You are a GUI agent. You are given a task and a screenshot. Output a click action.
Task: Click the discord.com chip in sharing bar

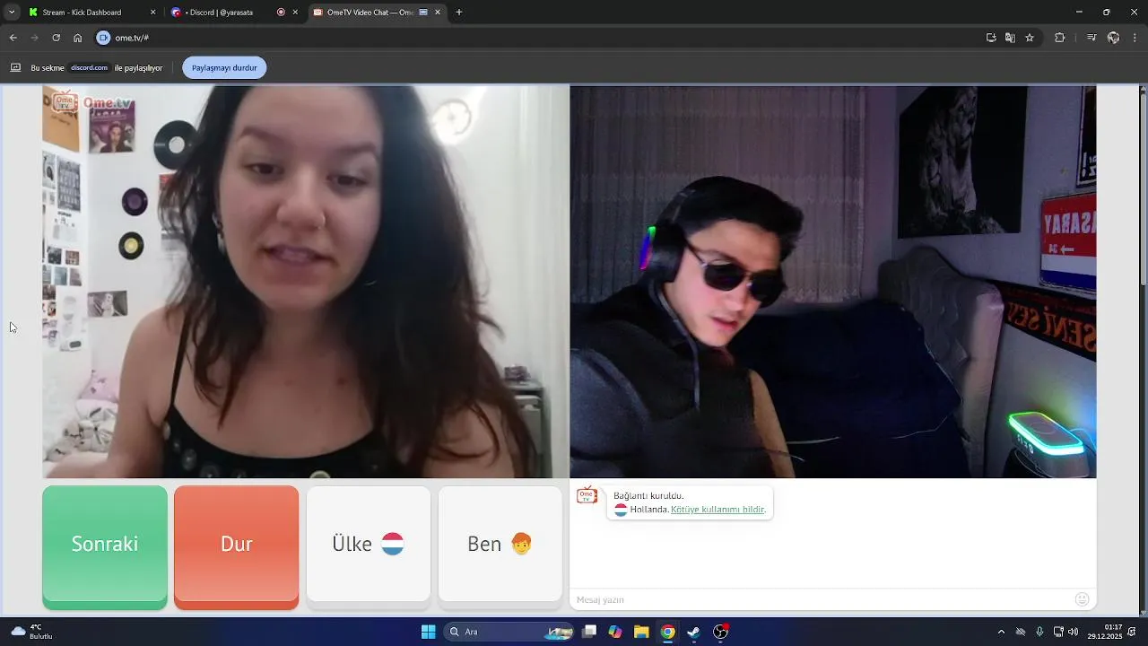[90, 67]
